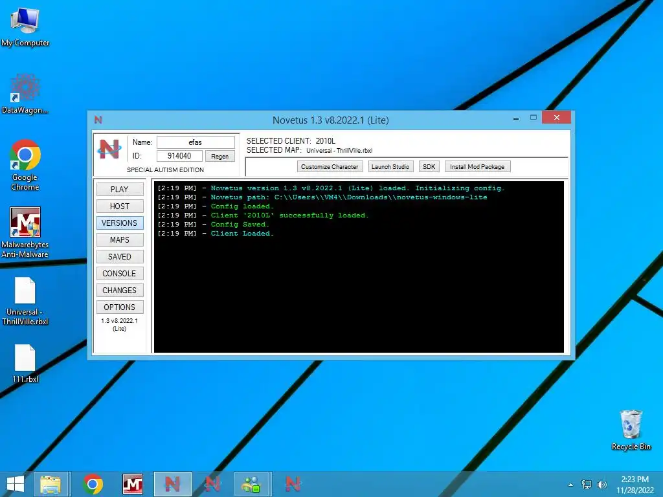Click console line "Client '2010L' successfully loaded."
Image resolution: width=663 pixels, height=497 pixels.
coord(263,215)
